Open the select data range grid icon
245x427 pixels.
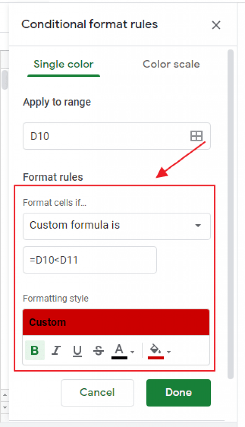[x=196, y=136]
